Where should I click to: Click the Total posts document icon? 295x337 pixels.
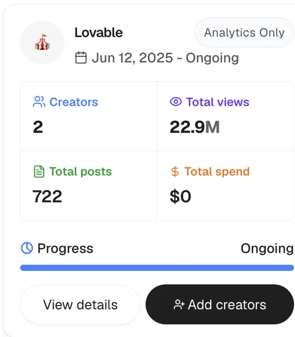39,172
